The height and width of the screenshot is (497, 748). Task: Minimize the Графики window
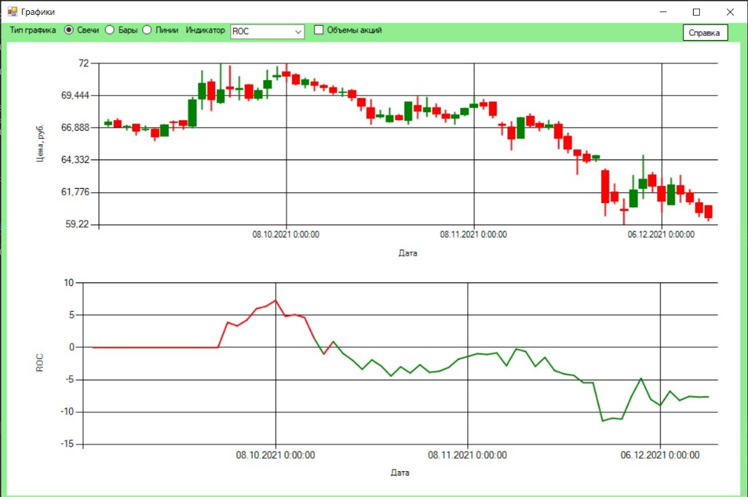click(x=662, y=12)
